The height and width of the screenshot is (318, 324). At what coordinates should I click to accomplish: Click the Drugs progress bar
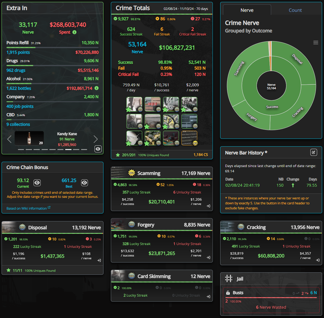(x=53, y=65)
